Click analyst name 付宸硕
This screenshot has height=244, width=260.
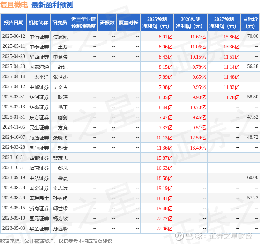(60, 37)
